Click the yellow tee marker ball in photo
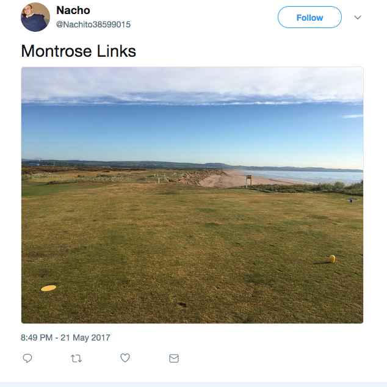387x387 pixels. tap(332, 259)
